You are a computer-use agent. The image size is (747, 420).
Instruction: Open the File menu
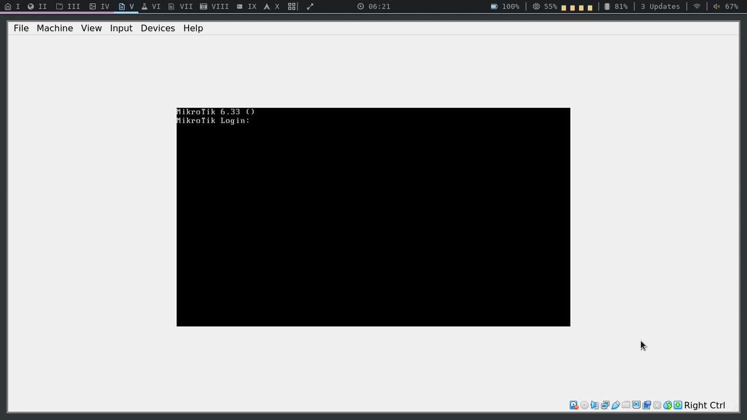pos(21,28)
